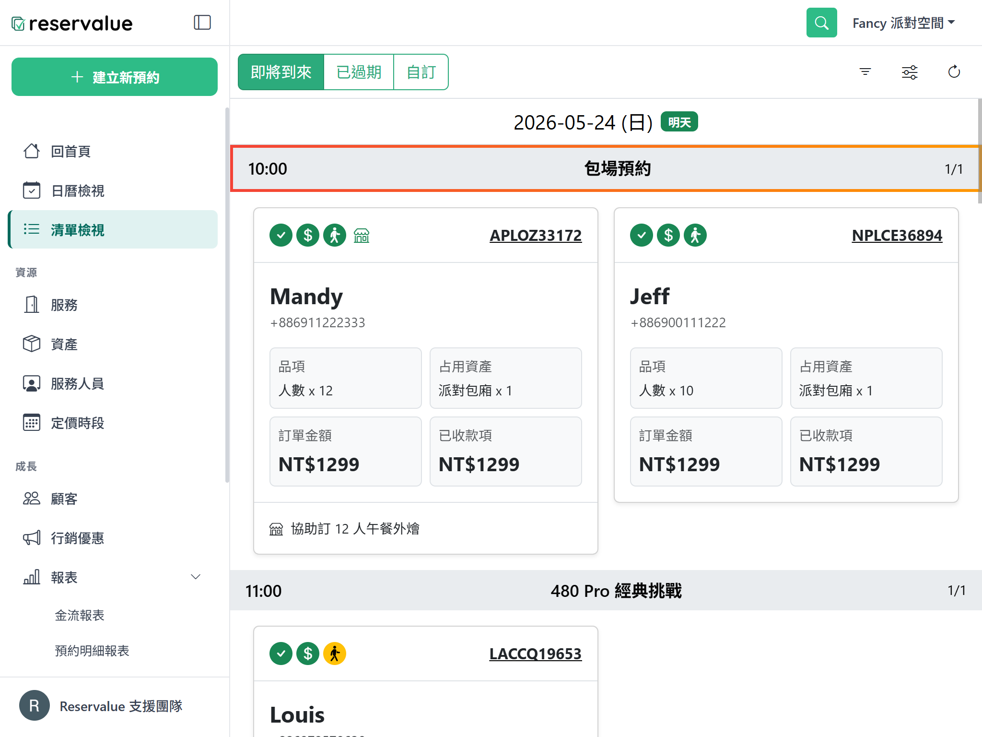Screen dimensions: 982x737
Task: Click 人數 x 12 item box
Action: (x=346, y=378)
